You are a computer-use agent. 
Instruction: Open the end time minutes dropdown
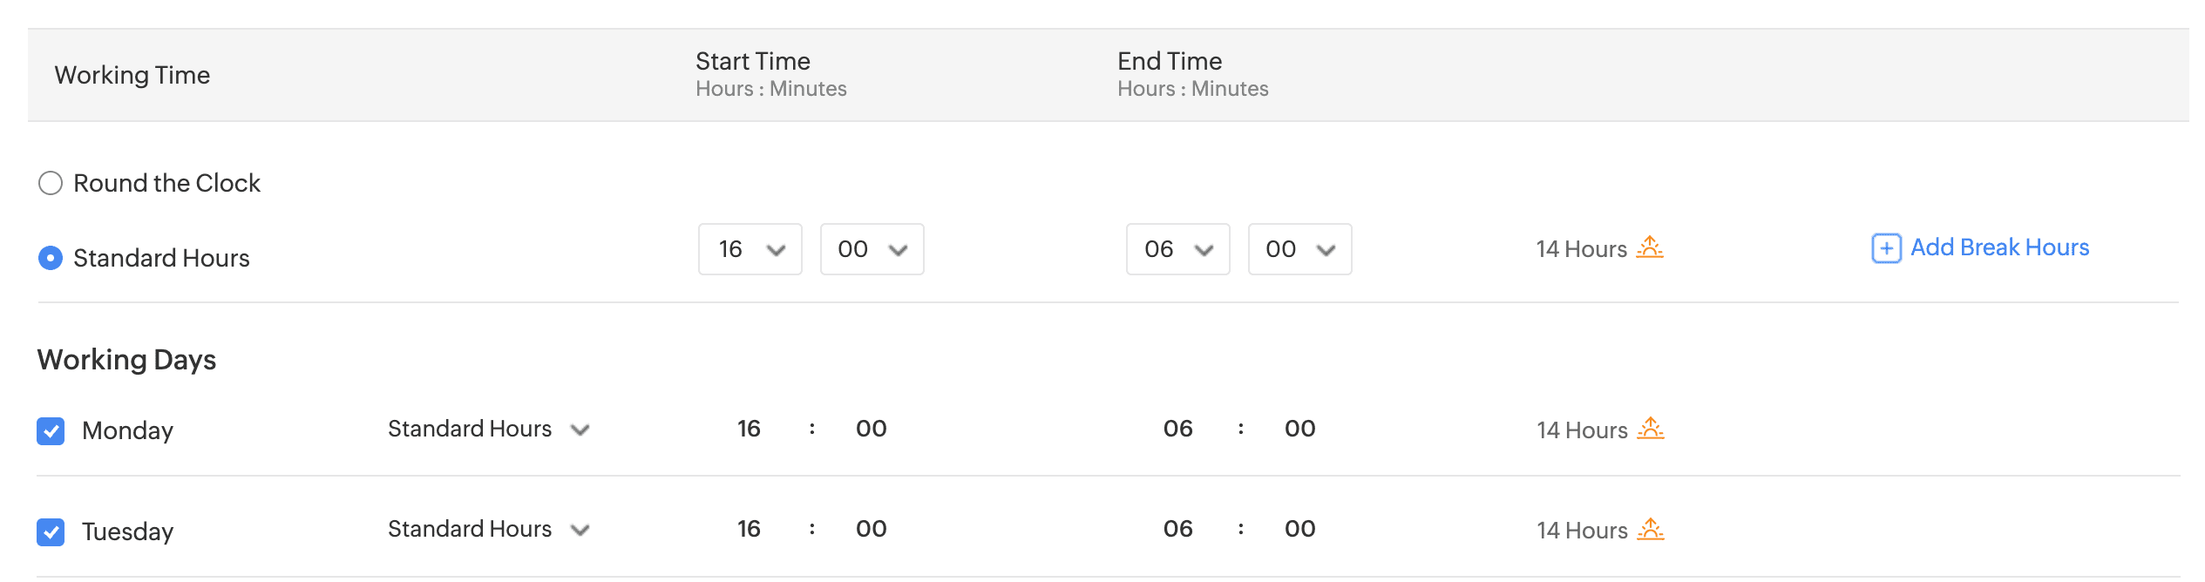click(1299, 249)
